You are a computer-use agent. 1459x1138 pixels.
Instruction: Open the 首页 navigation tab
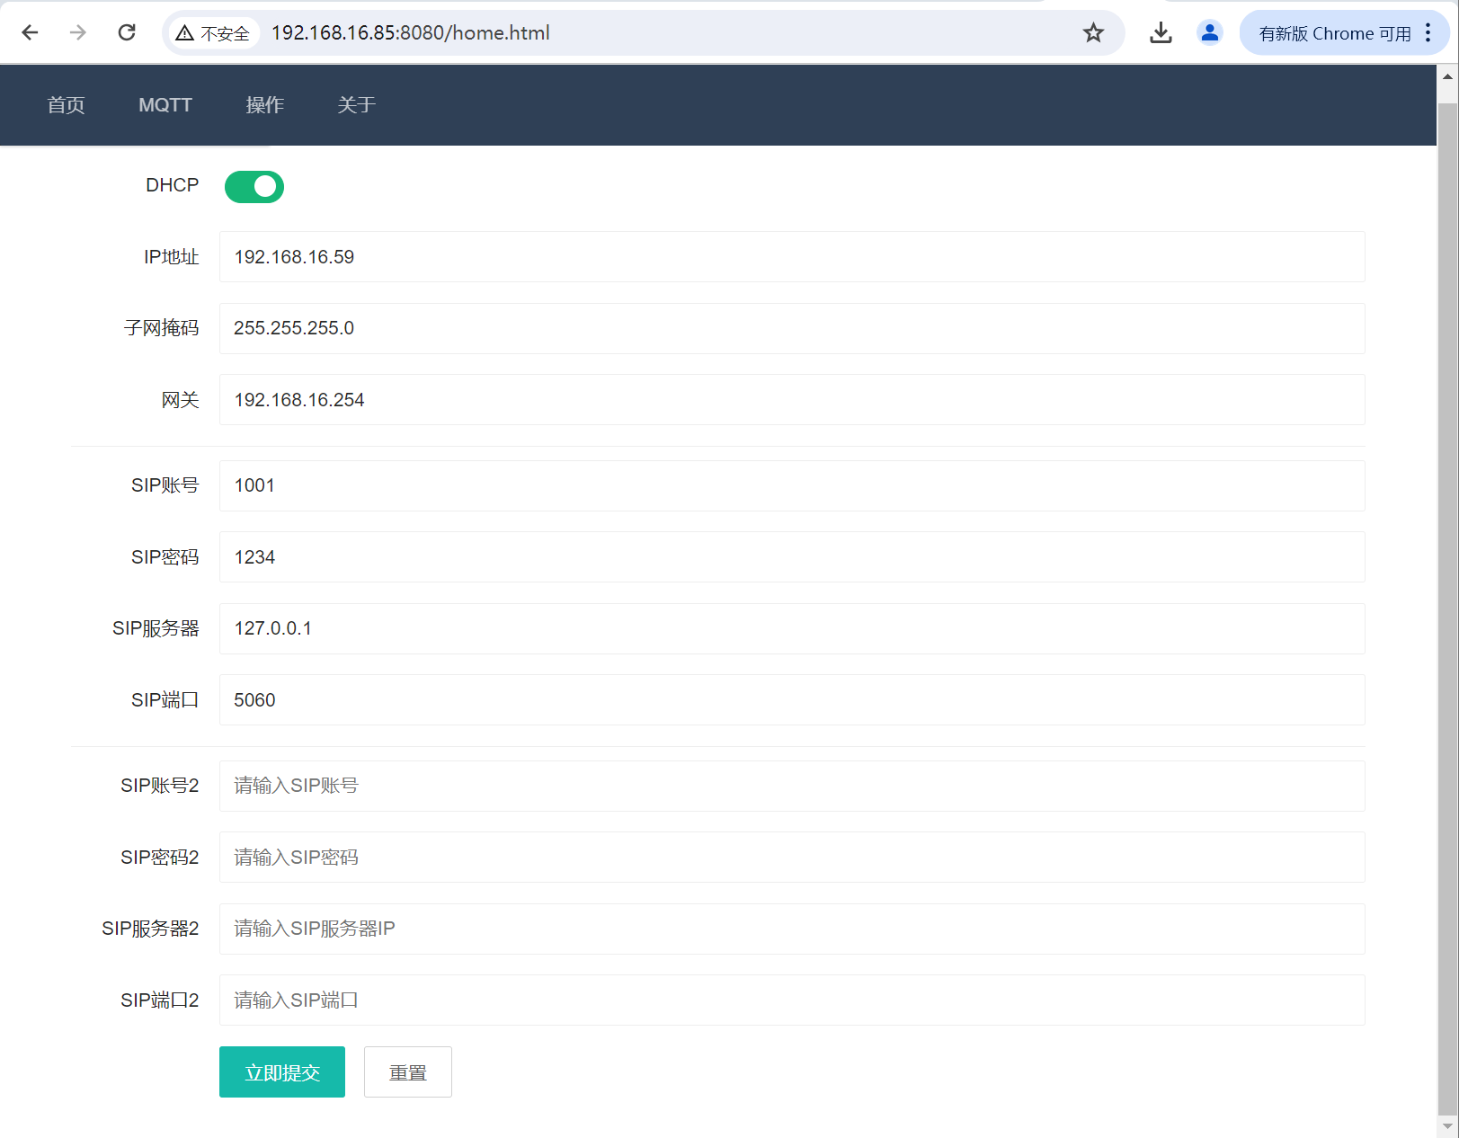66,105
